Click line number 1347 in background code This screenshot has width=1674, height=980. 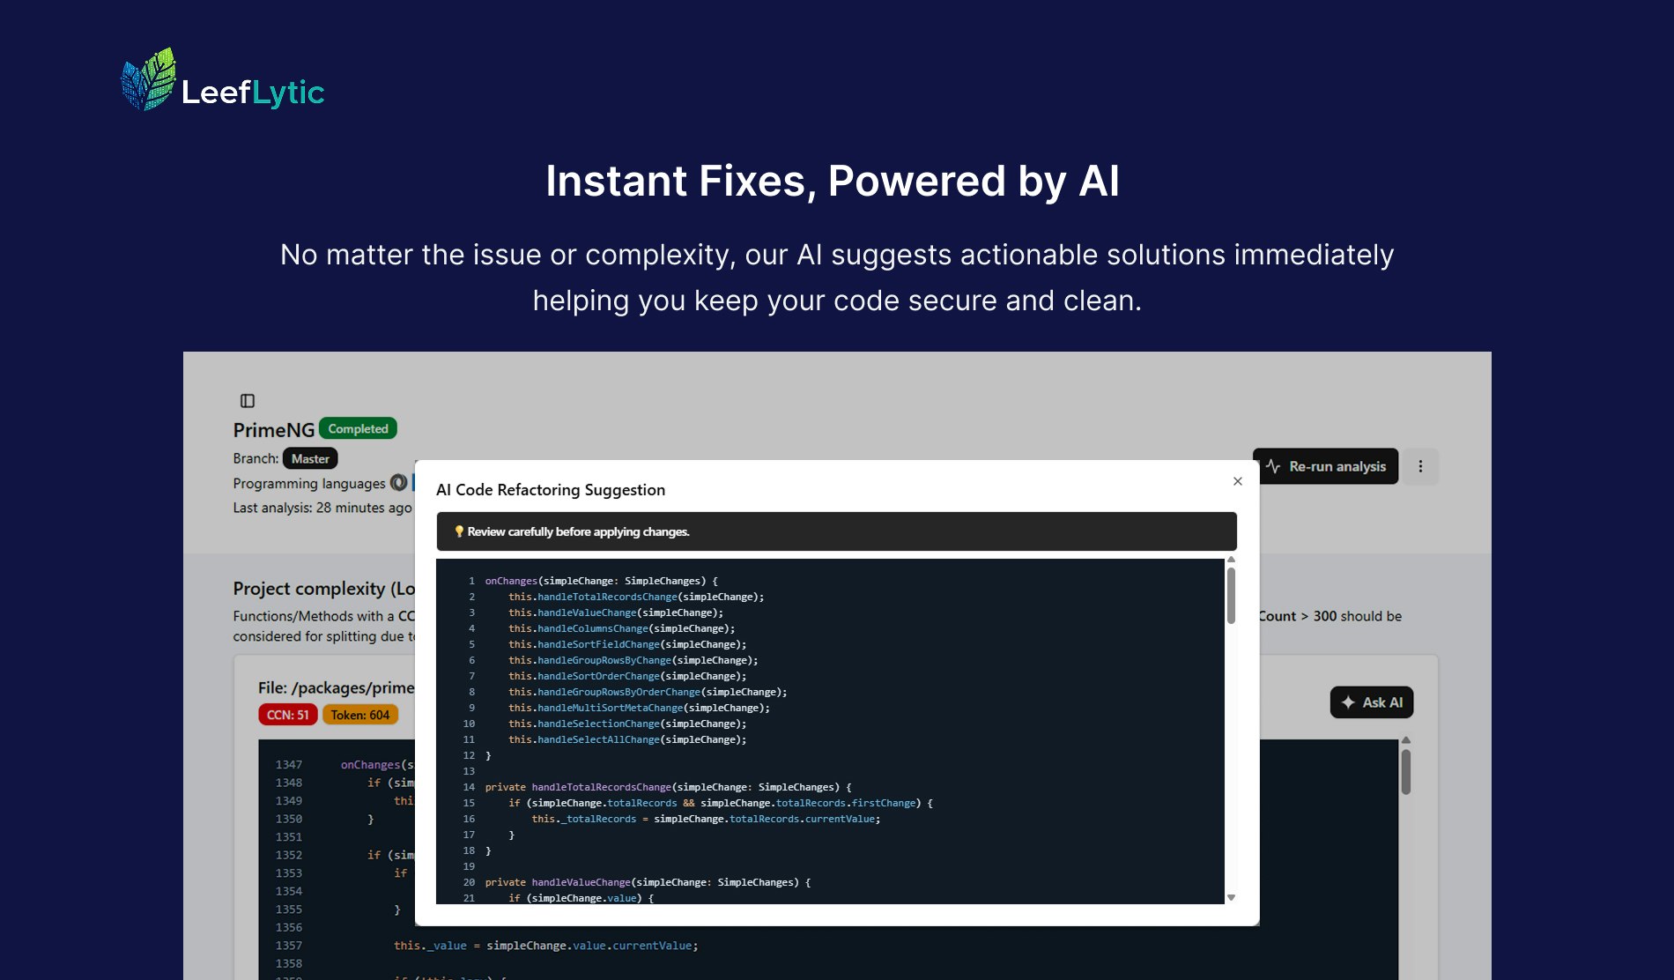(x=289, y=765)
